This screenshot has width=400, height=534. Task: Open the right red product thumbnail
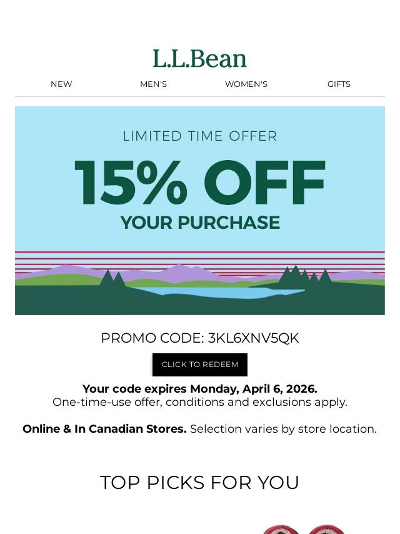326,530
